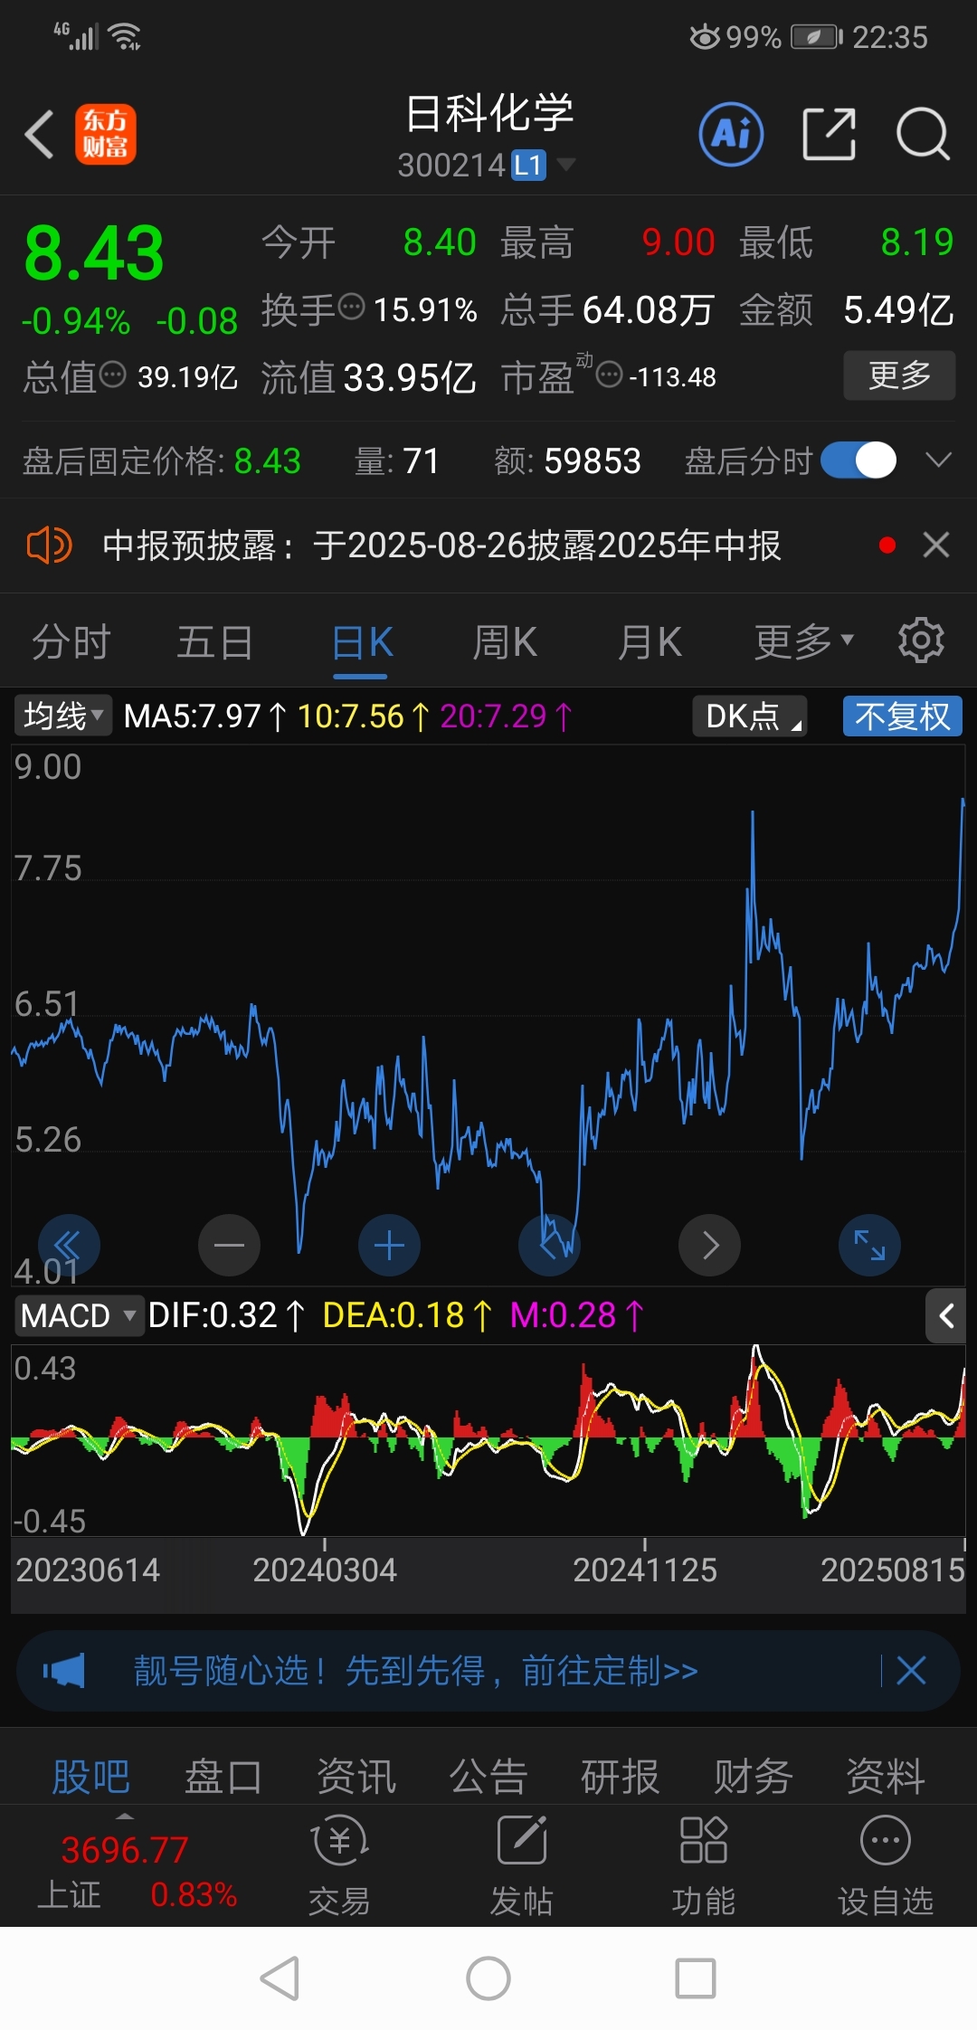Viewport: 977px width, 2030px height.
Task: Open the 更多 quote details button
Action: point(899,375)
